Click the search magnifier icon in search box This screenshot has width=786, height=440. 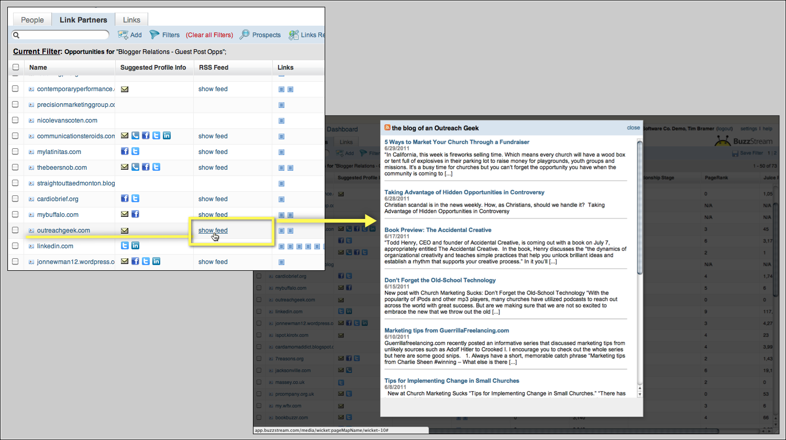16,35
